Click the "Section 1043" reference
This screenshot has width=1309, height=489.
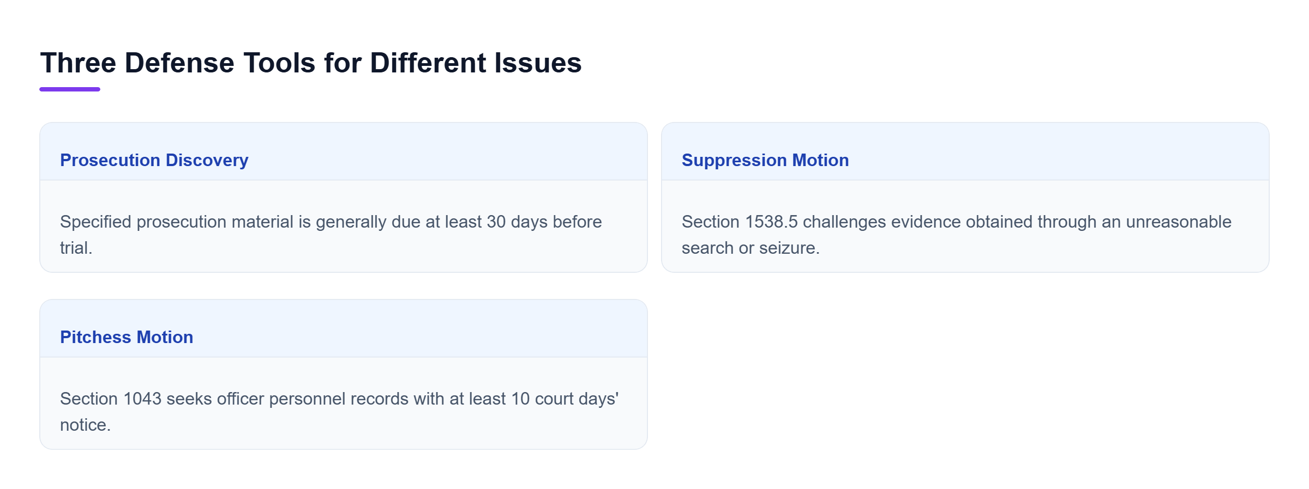point(111,399)
